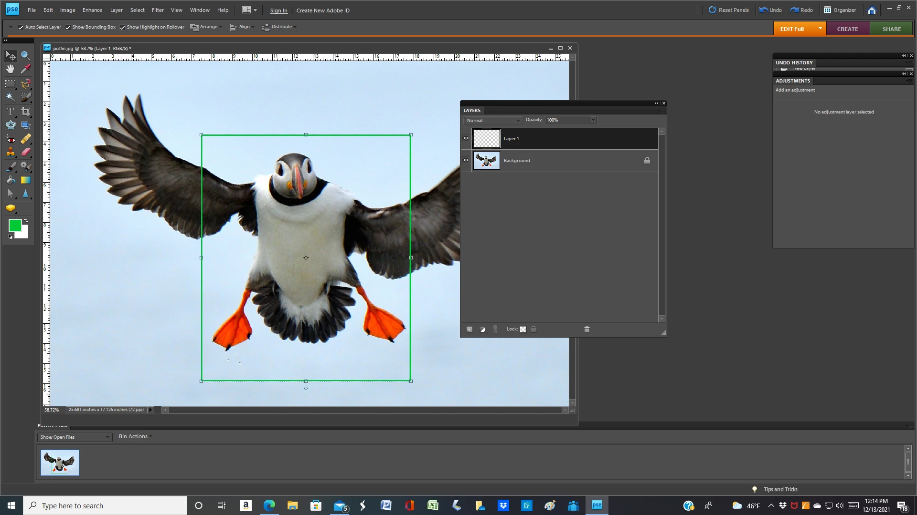The image size is (917, 515).
Task: Select puffin thumbnail in Project Bin
Action: pyautogui.click(x=60, y=463)
